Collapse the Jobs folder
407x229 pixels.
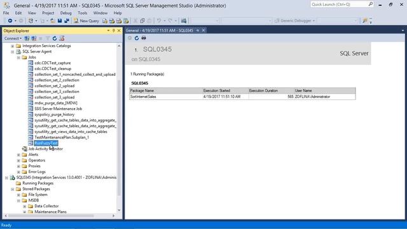pyautogui.click(x=18, y=57)
